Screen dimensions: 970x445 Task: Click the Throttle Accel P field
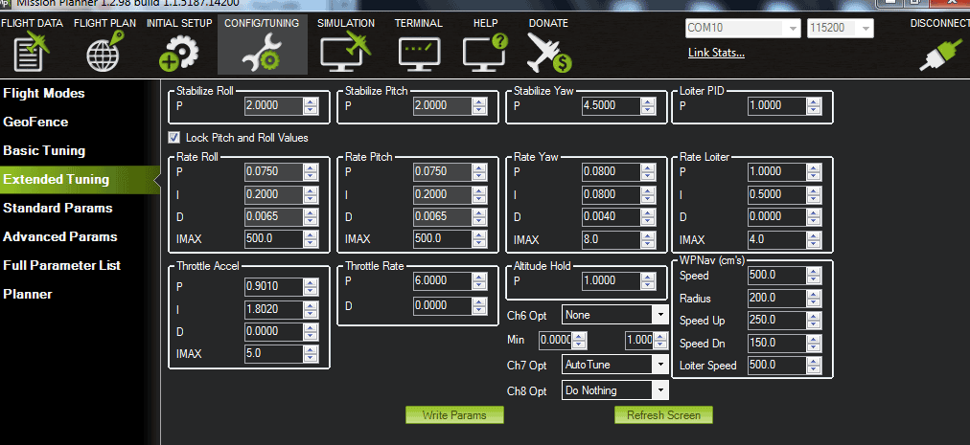point(273,286)
